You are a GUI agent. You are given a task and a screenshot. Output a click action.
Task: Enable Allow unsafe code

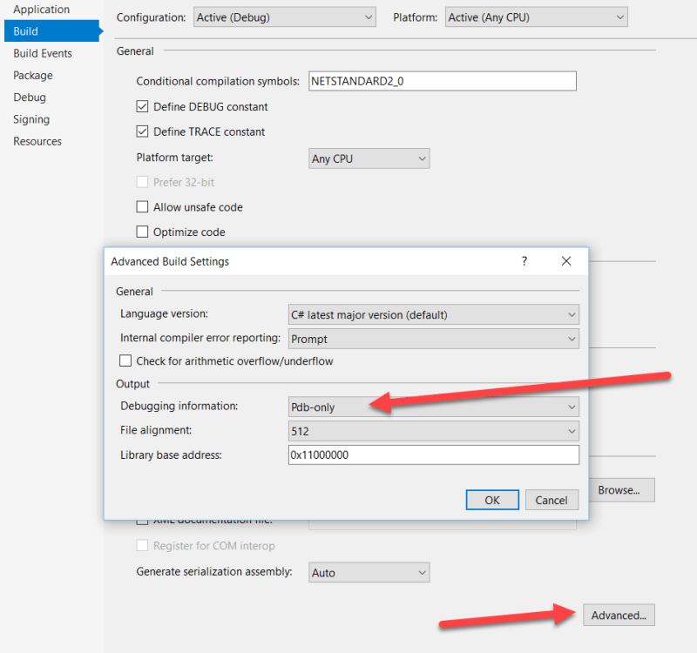[143, 207]
